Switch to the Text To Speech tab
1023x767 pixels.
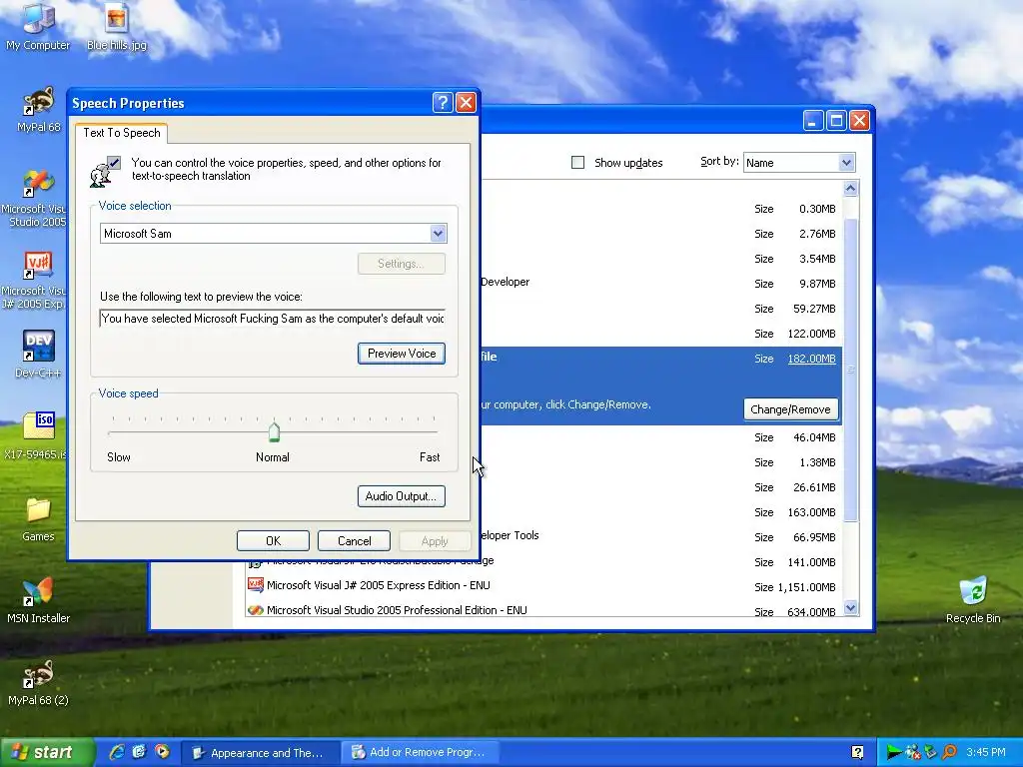pyautogui.click(x=121, y=133)
